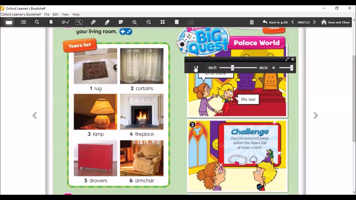Image resolution: width=356 pixels, height=200 pixels.
Task: Click the scrollbar up arrow
Action: click(354, 20)
